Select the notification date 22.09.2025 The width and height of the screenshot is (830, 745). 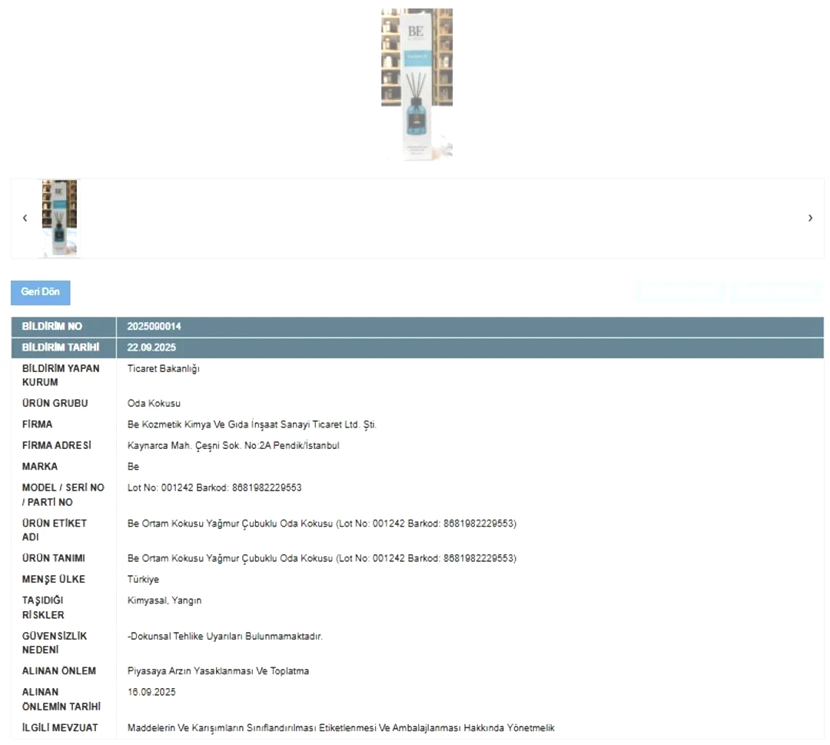(x=151, y=348)
